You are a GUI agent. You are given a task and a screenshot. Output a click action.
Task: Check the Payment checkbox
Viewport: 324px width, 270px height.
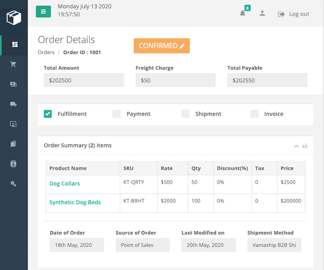tap(117, 114)
